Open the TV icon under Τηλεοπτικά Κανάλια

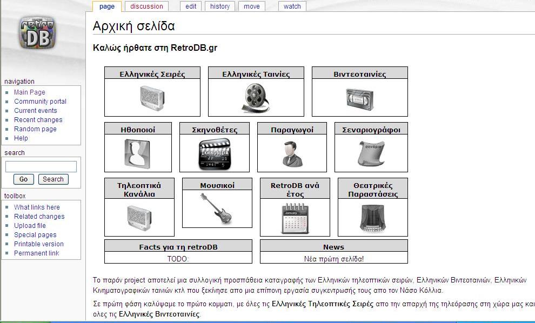click(x=139, y=218)
